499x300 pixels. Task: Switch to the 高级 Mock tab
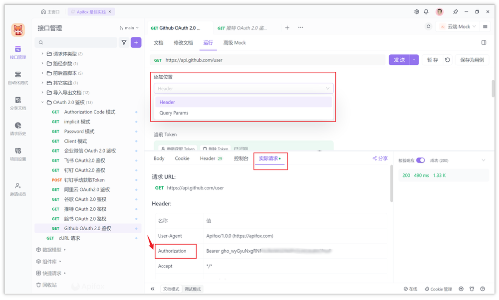coord(234,42)
